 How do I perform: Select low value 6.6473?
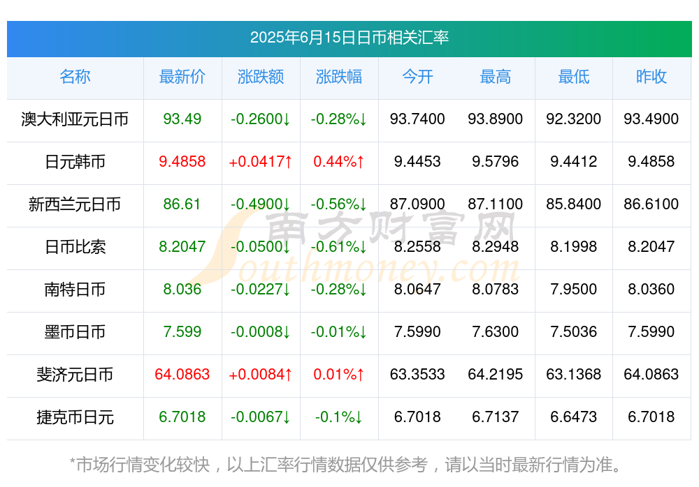point(574,417)
